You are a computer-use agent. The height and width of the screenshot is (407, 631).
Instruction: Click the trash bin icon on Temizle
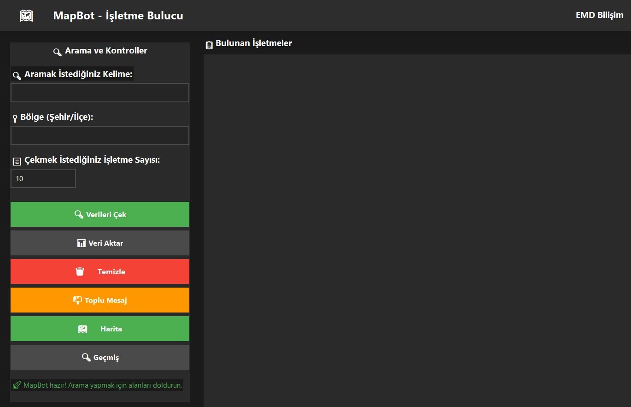pos(80,272)
